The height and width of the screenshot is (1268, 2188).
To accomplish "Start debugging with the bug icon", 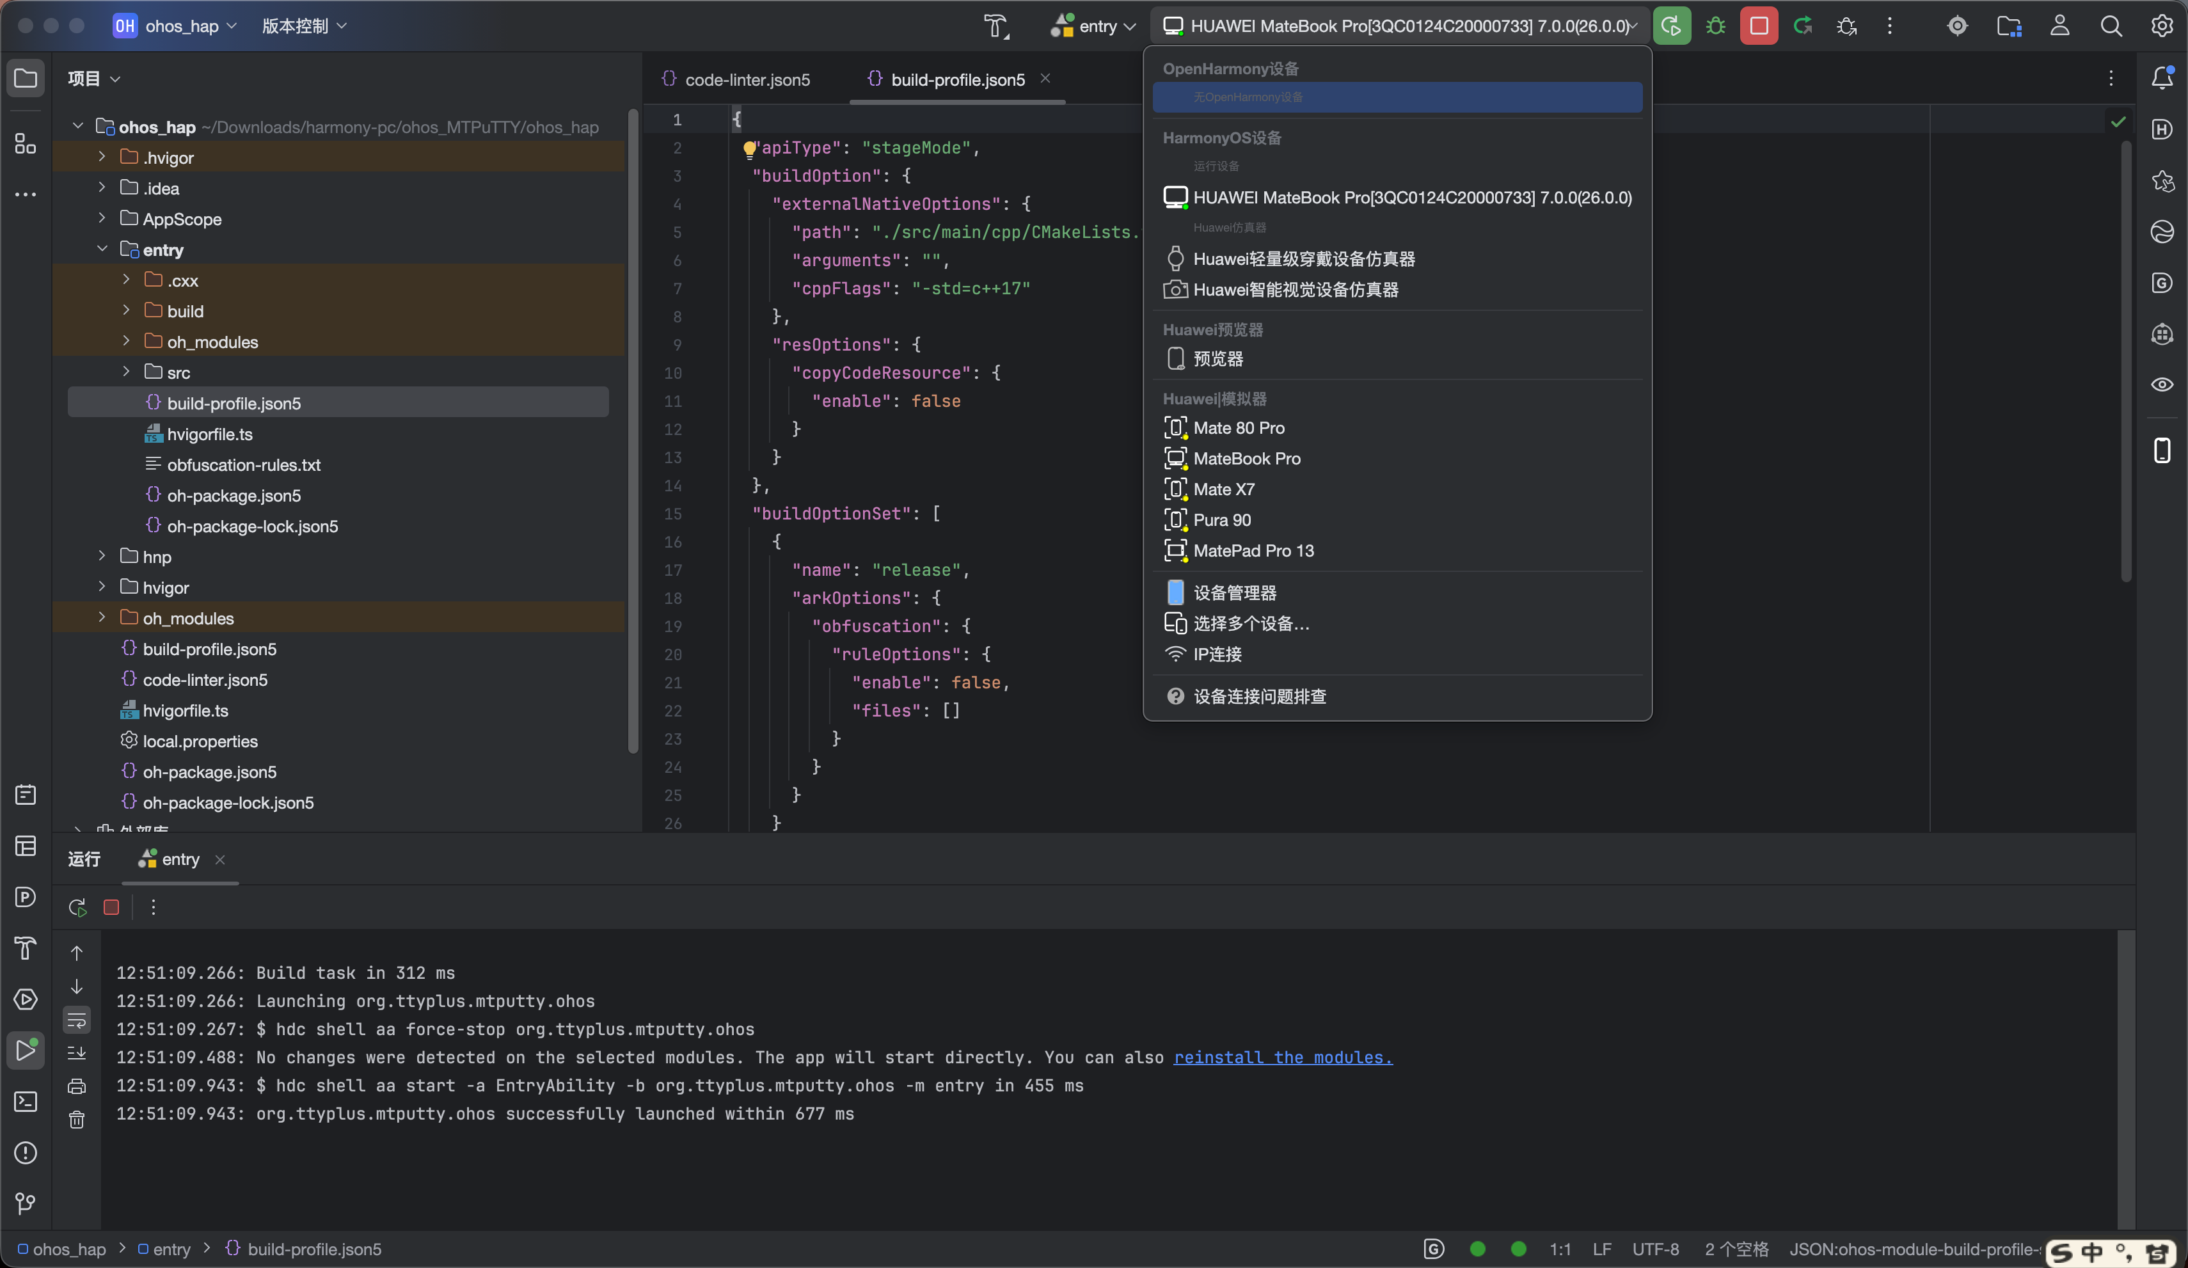I will (1716, 26).
